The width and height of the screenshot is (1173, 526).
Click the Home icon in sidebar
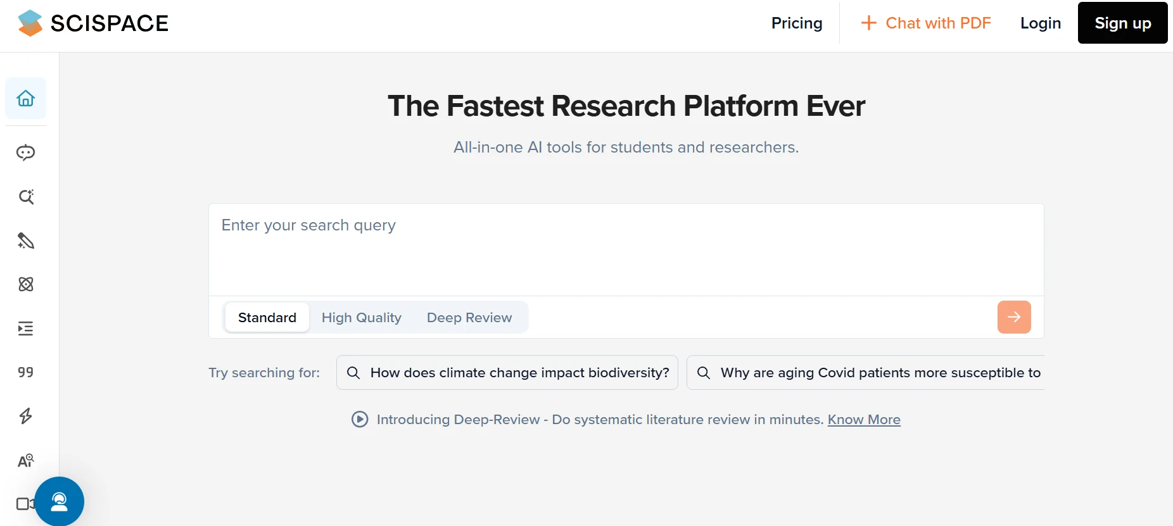click(26, 98)
